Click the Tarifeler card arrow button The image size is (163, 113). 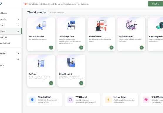[x=51, y=83]
